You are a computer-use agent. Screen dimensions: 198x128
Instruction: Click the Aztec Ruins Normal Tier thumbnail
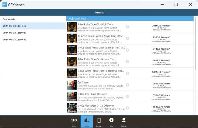pos(72,62)
